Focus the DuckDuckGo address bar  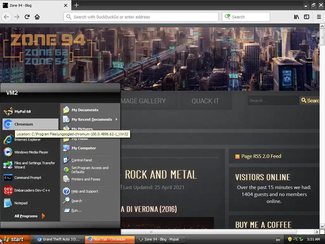(x=141, y=17)
